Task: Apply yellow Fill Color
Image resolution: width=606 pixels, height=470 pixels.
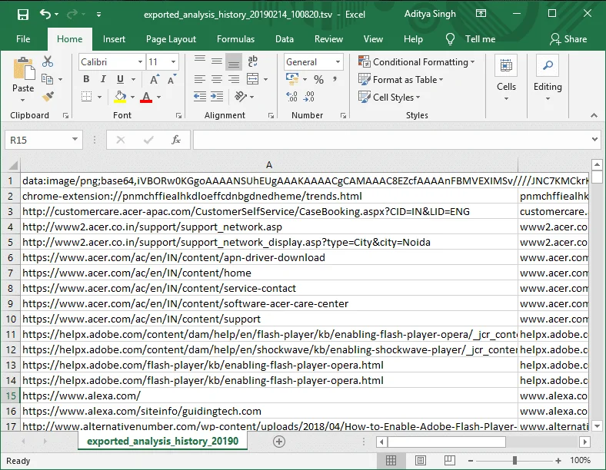Action: point(120,97)
